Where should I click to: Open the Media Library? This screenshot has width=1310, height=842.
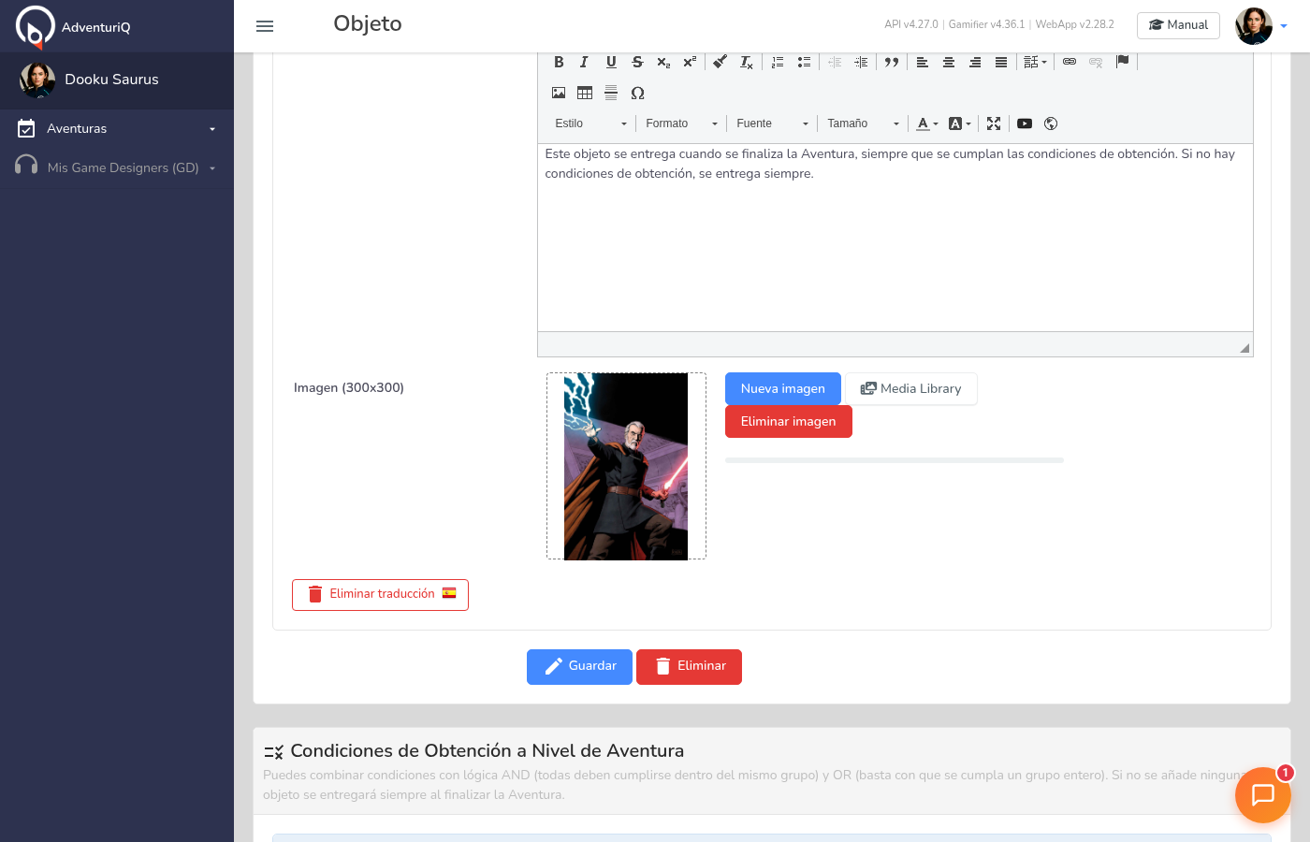pos(911,388)
